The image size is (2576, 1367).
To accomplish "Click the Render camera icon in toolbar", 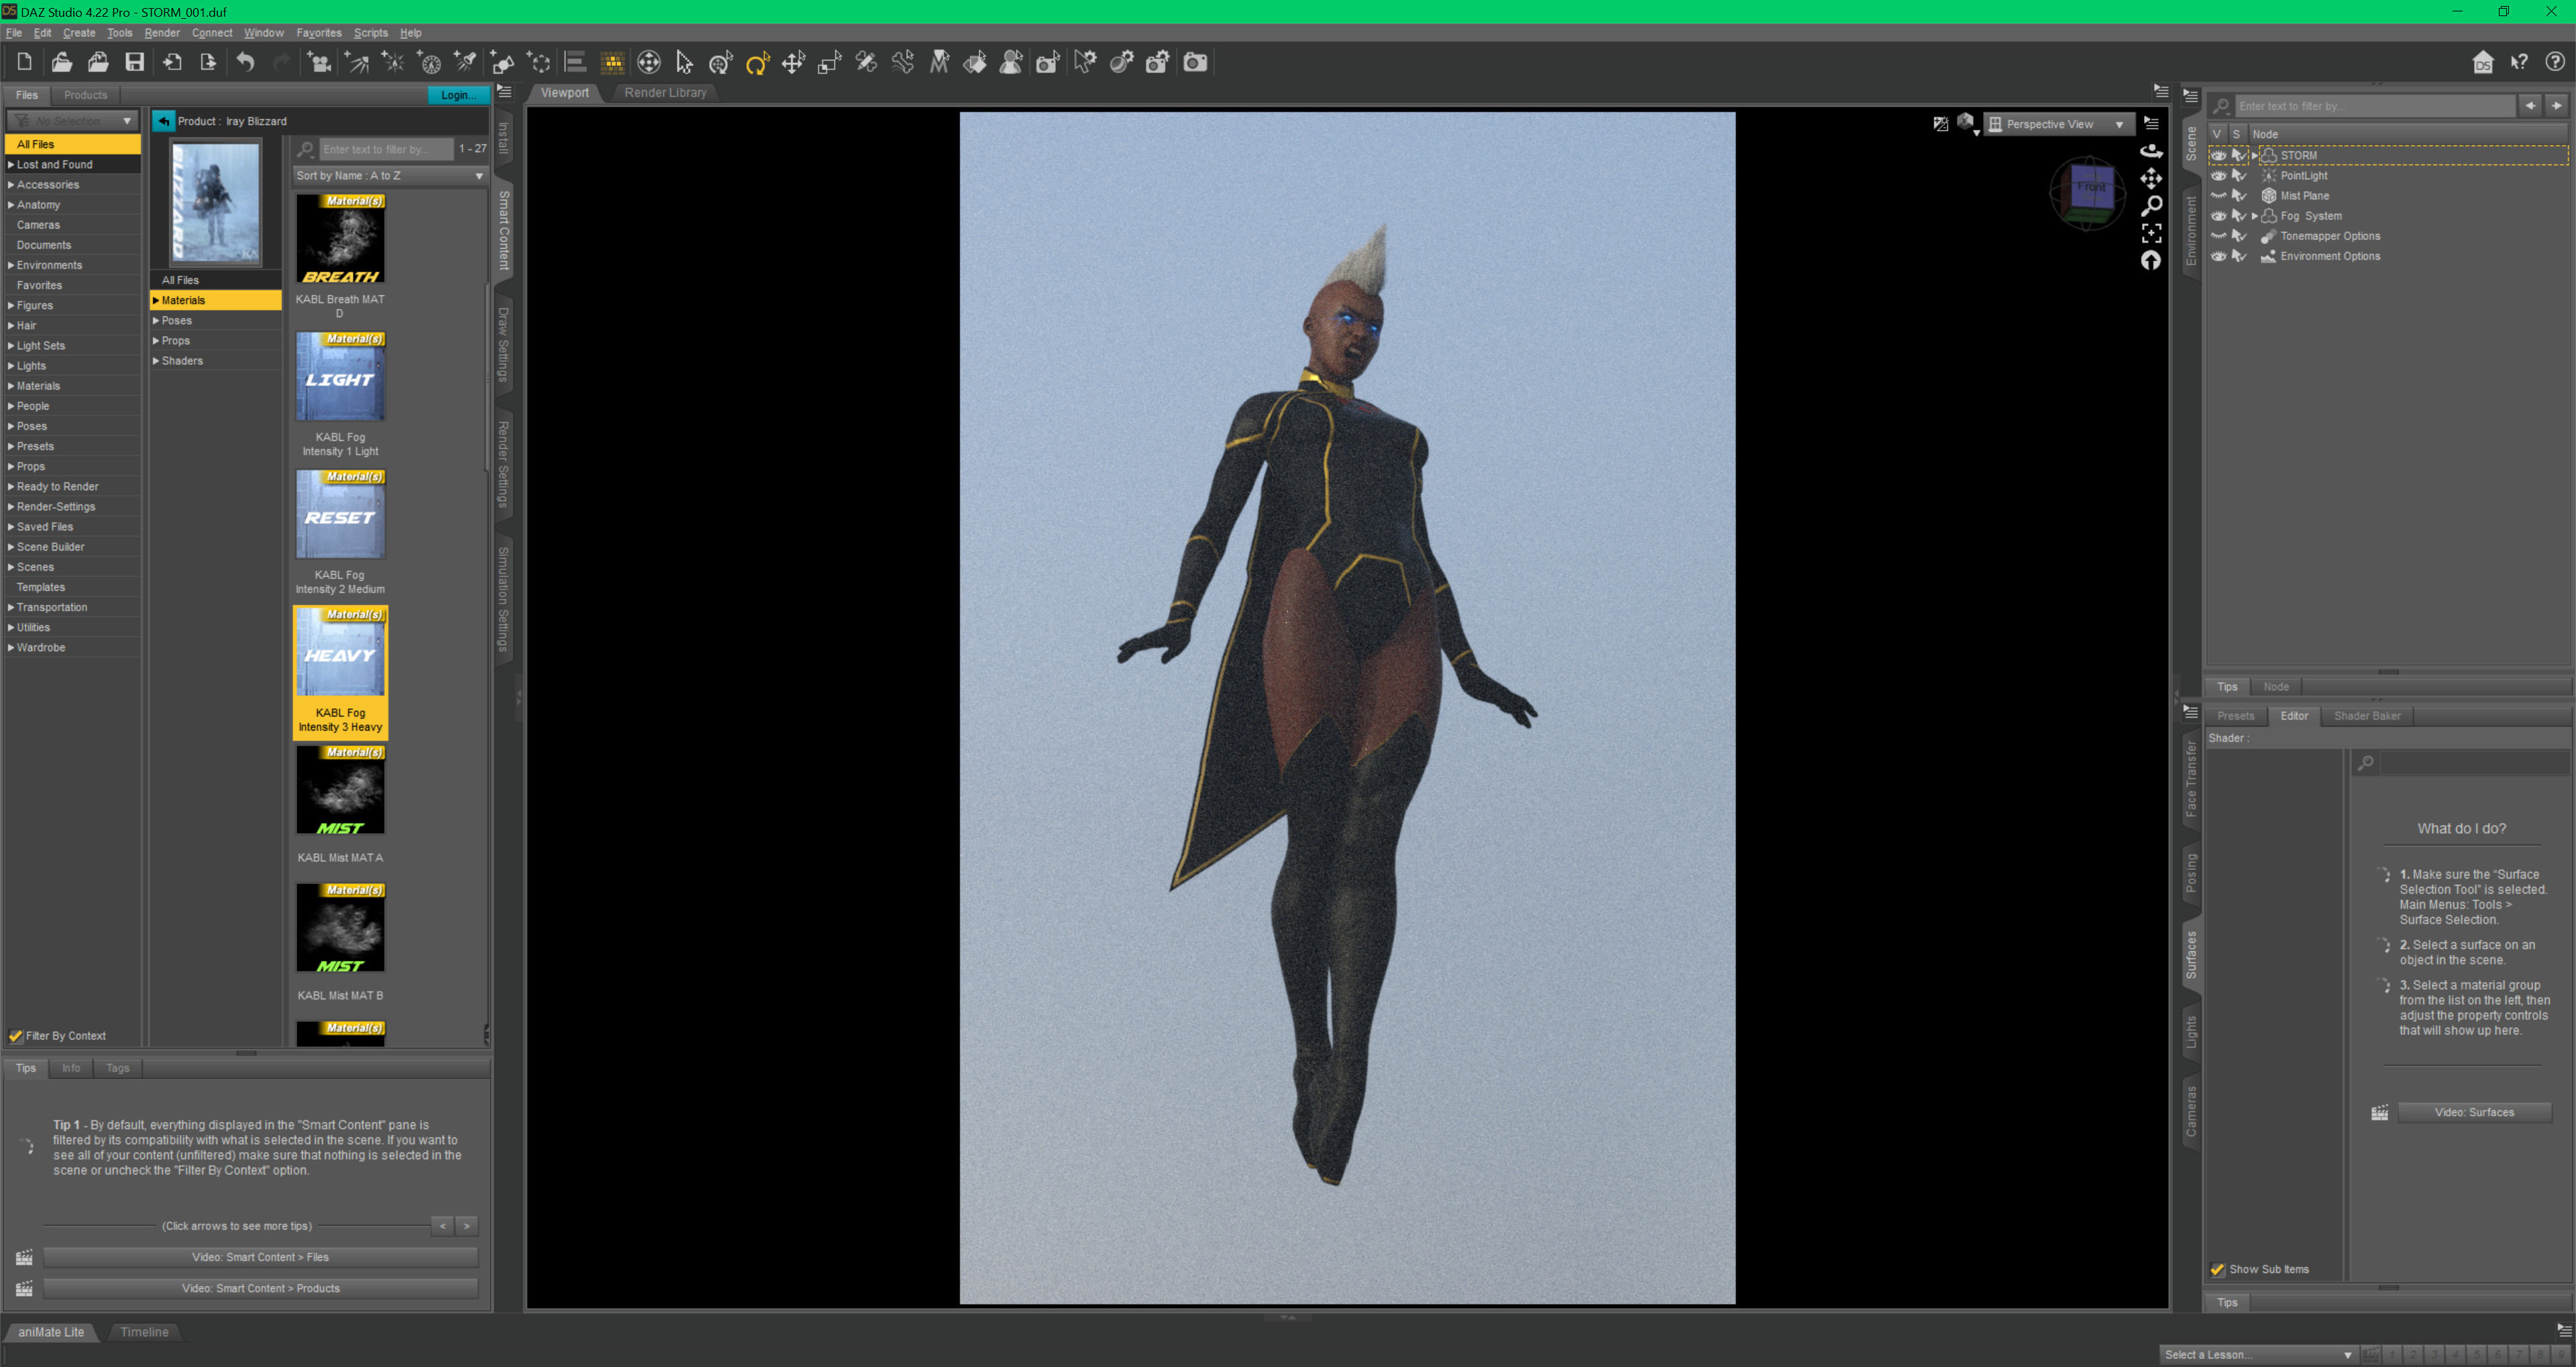I will [1195, 62].
